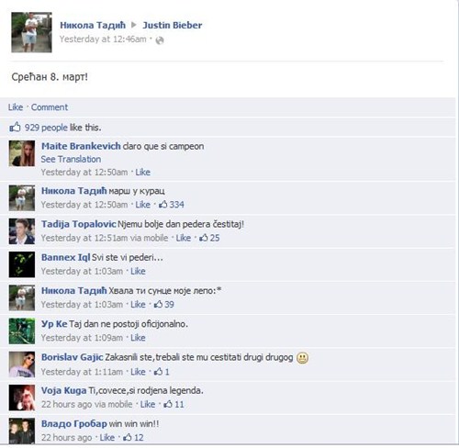Click the thumbs-up icon showing 12 likes

coord(127,437)
